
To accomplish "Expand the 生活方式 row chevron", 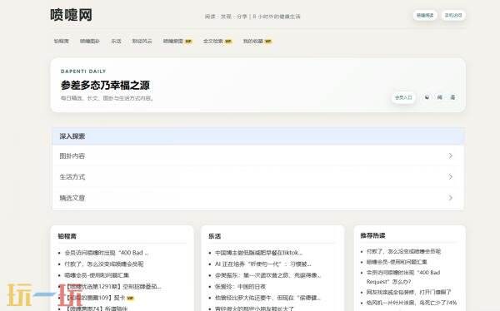I will point(450,176).
